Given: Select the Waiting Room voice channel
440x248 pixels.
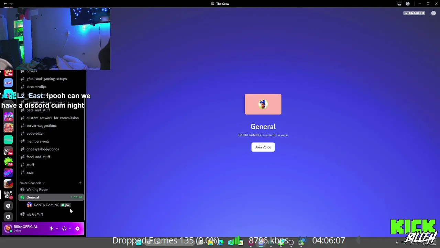Looking at the screenshot, I should [x=51, y=189].
